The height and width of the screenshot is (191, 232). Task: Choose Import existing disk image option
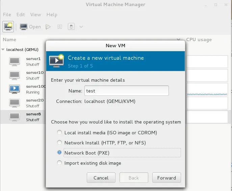pyautogui.click(x=89, y=163)
